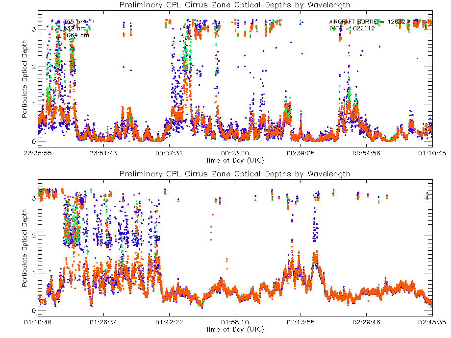Select the '1064 nm' legend label
451x338 pixels.
tap(76, 35)
